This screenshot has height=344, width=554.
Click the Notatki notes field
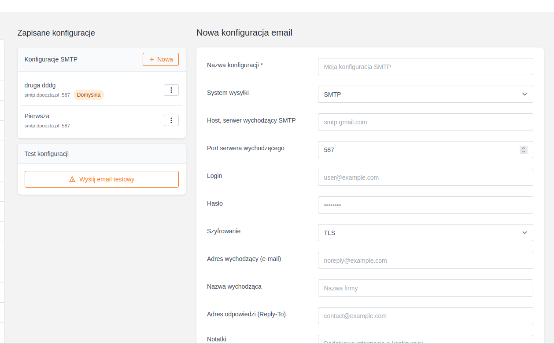click(x=425, y=340)
